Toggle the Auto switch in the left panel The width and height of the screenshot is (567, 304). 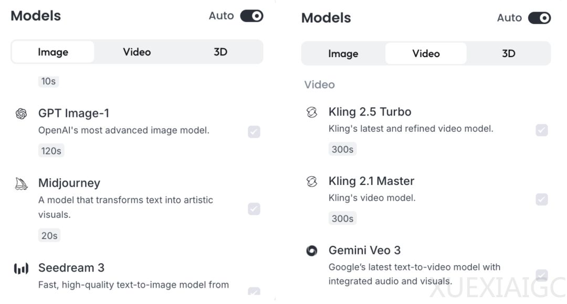251,16
